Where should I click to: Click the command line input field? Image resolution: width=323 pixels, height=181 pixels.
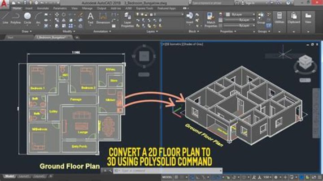[168, 171]
